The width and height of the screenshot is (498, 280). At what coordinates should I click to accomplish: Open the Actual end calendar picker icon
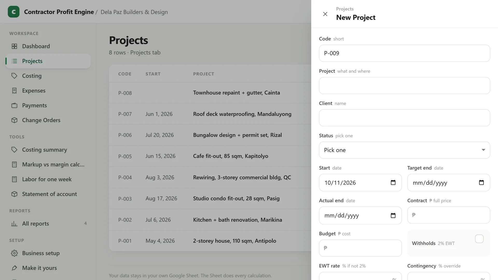tap(393, 215)
